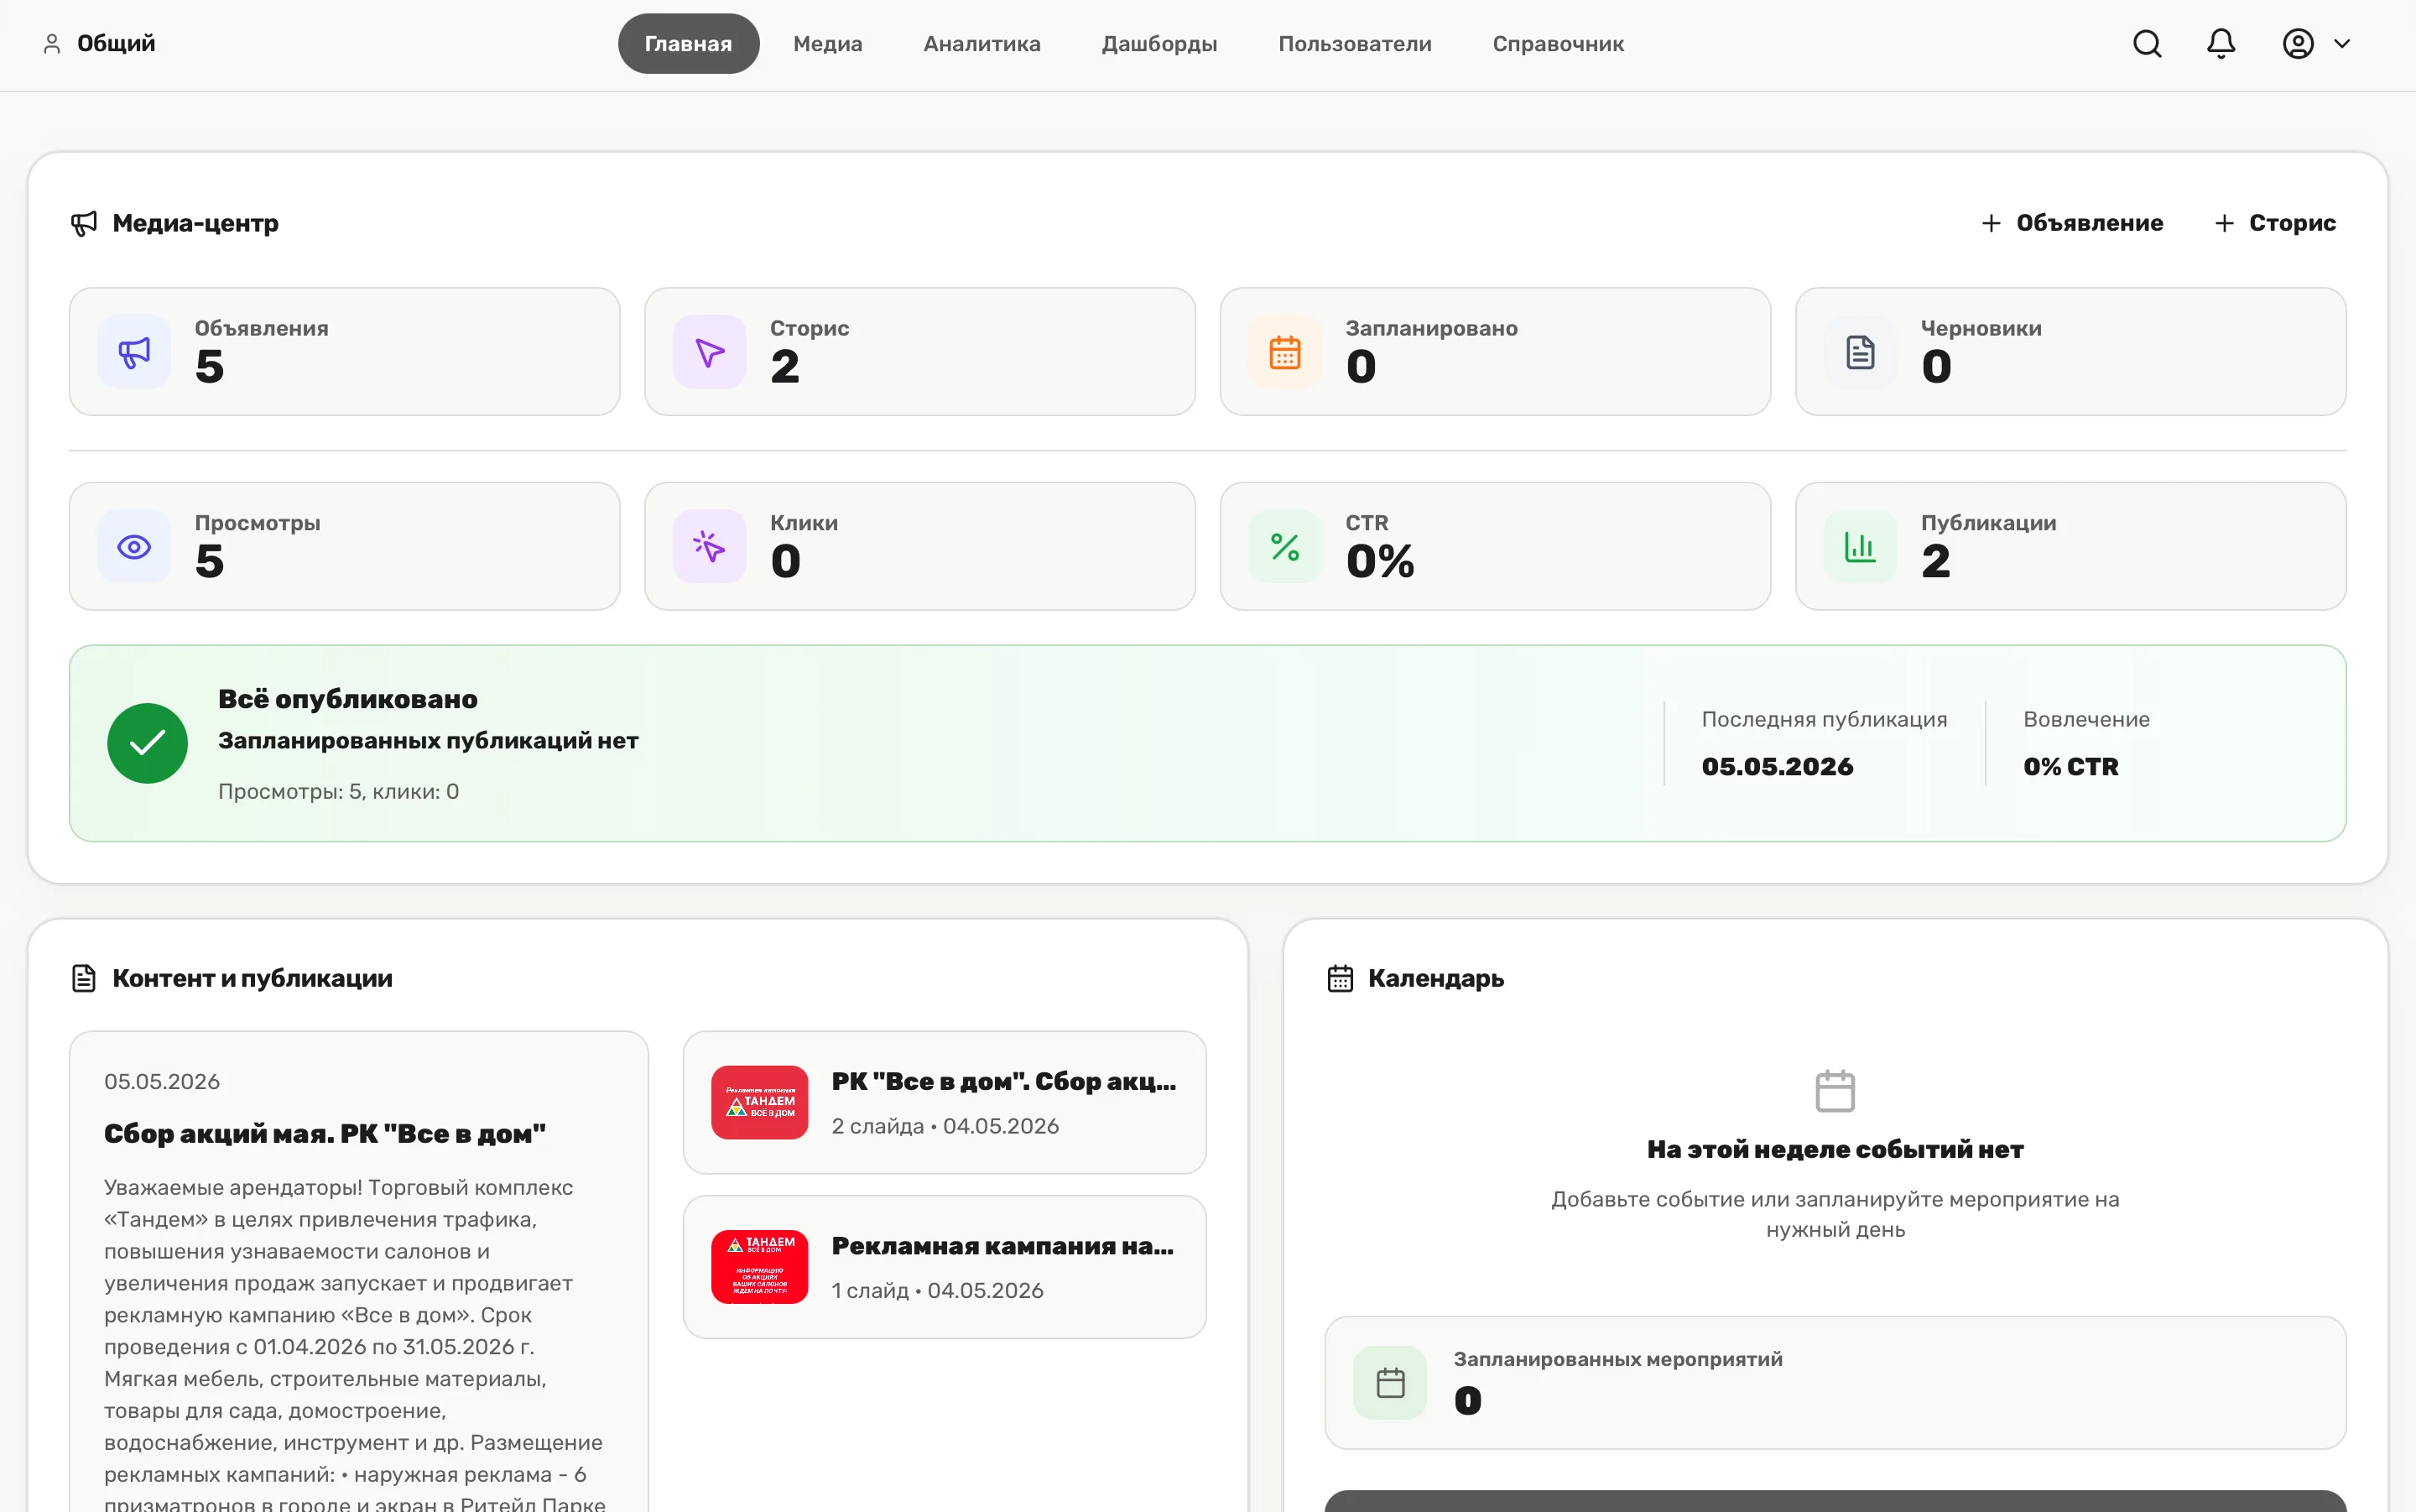Click the calendar icon beside Календарь heading
This screenshot has height=1512, width=2416.
[1341, 978]
